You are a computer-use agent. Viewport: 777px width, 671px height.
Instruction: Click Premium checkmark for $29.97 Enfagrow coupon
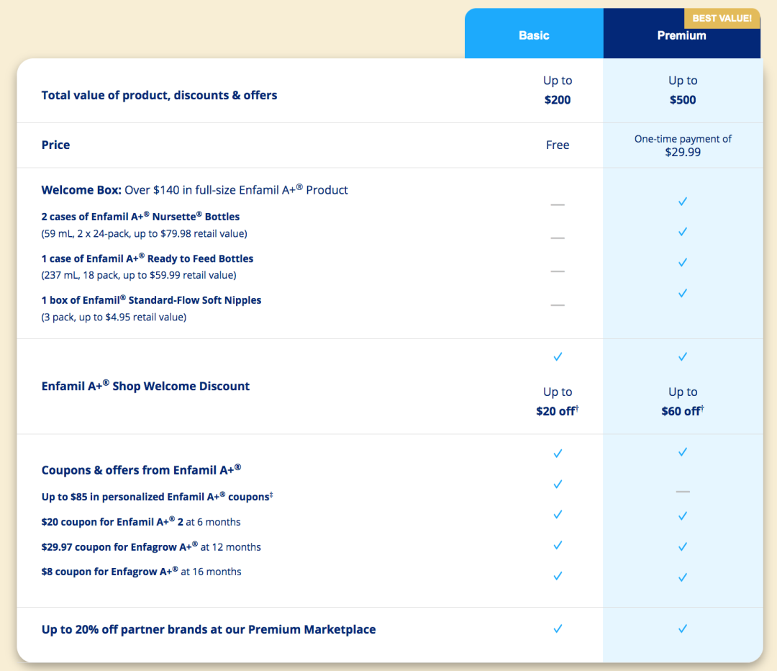[683, 546]
